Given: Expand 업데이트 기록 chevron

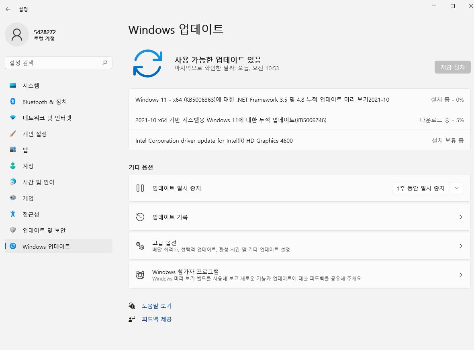Looking at the screenshot, I should tap(461, 217).
